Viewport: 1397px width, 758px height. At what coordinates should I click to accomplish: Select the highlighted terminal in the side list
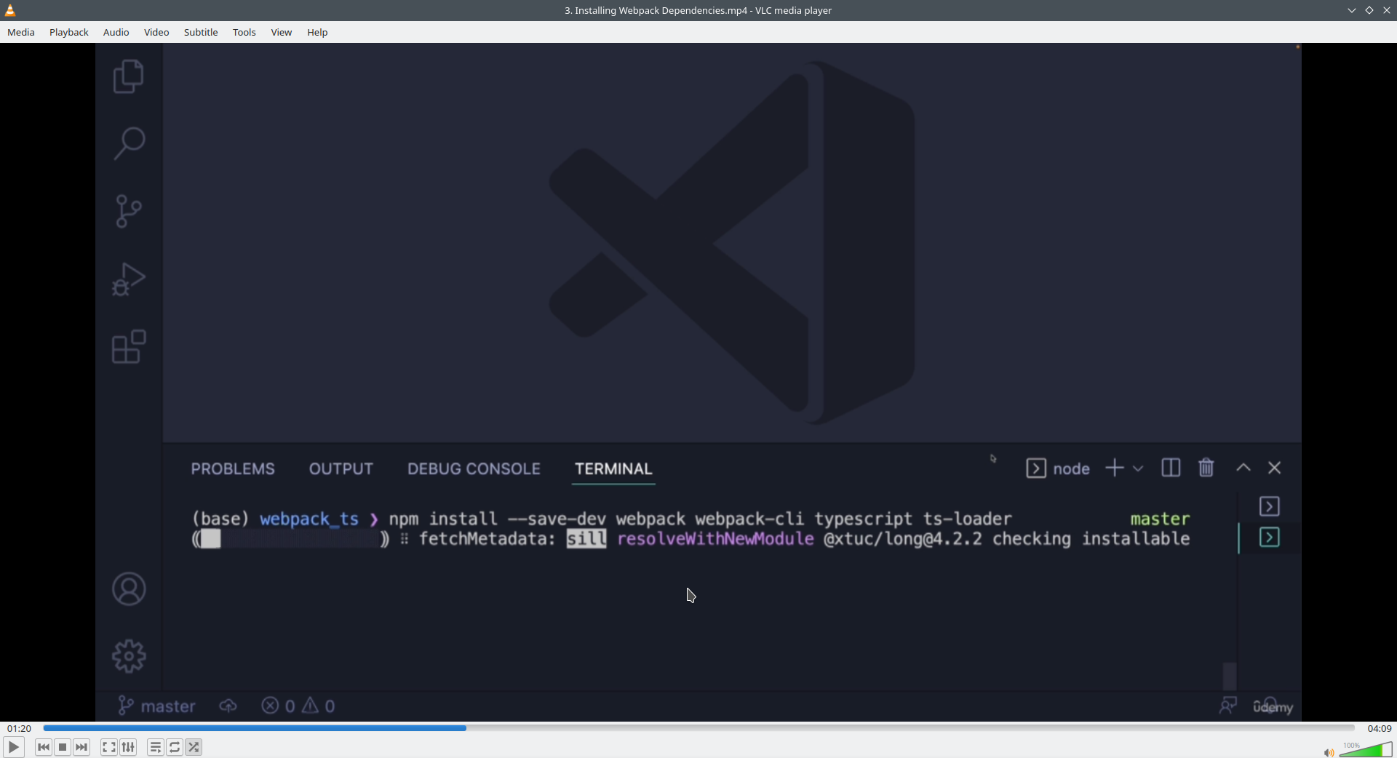tap(1270, 538)
